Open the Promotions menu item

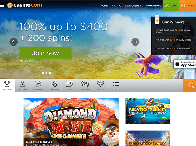[x=153, y=6]
